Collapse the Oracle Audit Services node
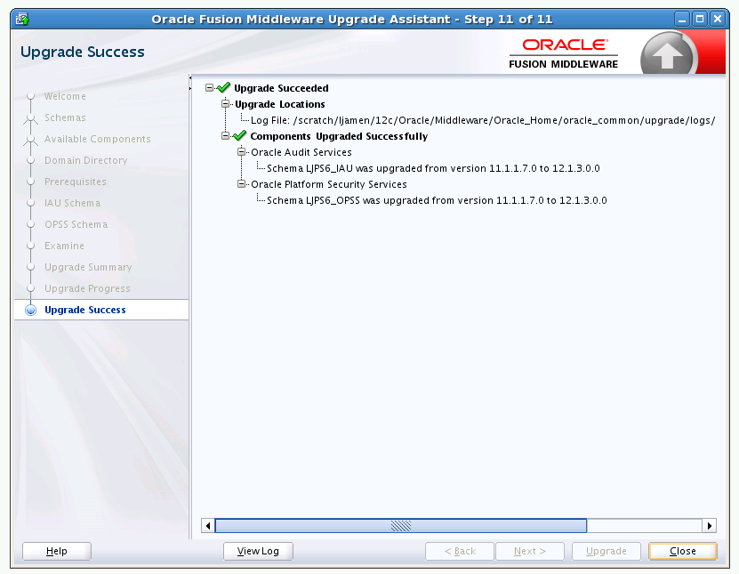739x574 pixels. coord(241,152)
